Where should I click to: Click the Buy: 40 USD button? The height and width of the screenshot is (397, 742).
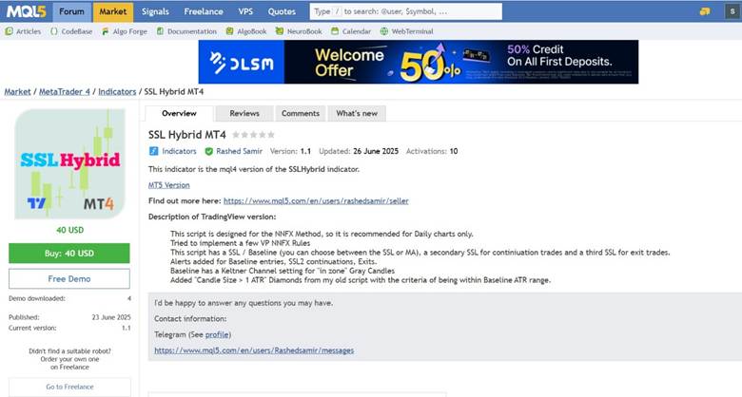69,254
